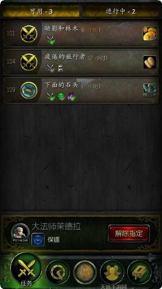Open the 疲倦的旅行者 mission entry

(81, 62)
